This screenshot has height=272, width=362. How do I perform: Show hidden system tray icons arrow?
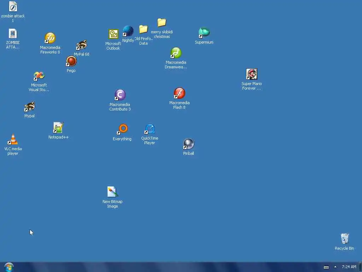pyautogui.click(x=335, y=267)
